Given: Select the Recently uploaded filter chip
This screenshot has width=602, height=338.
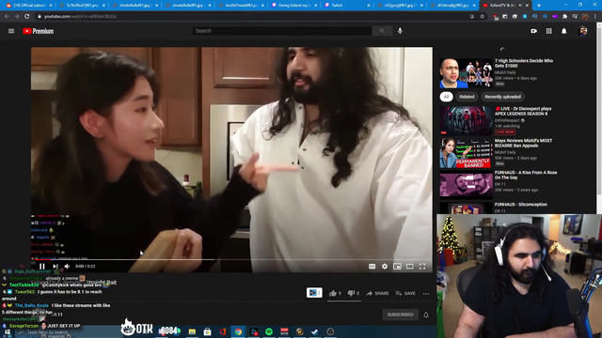Looking at the screenshot, I should tap(502, 97).
